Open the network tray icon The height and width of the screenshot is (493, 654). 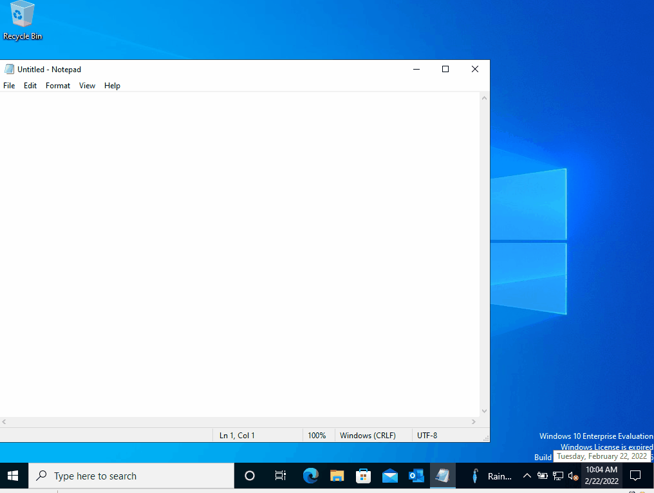pos(557,476)
